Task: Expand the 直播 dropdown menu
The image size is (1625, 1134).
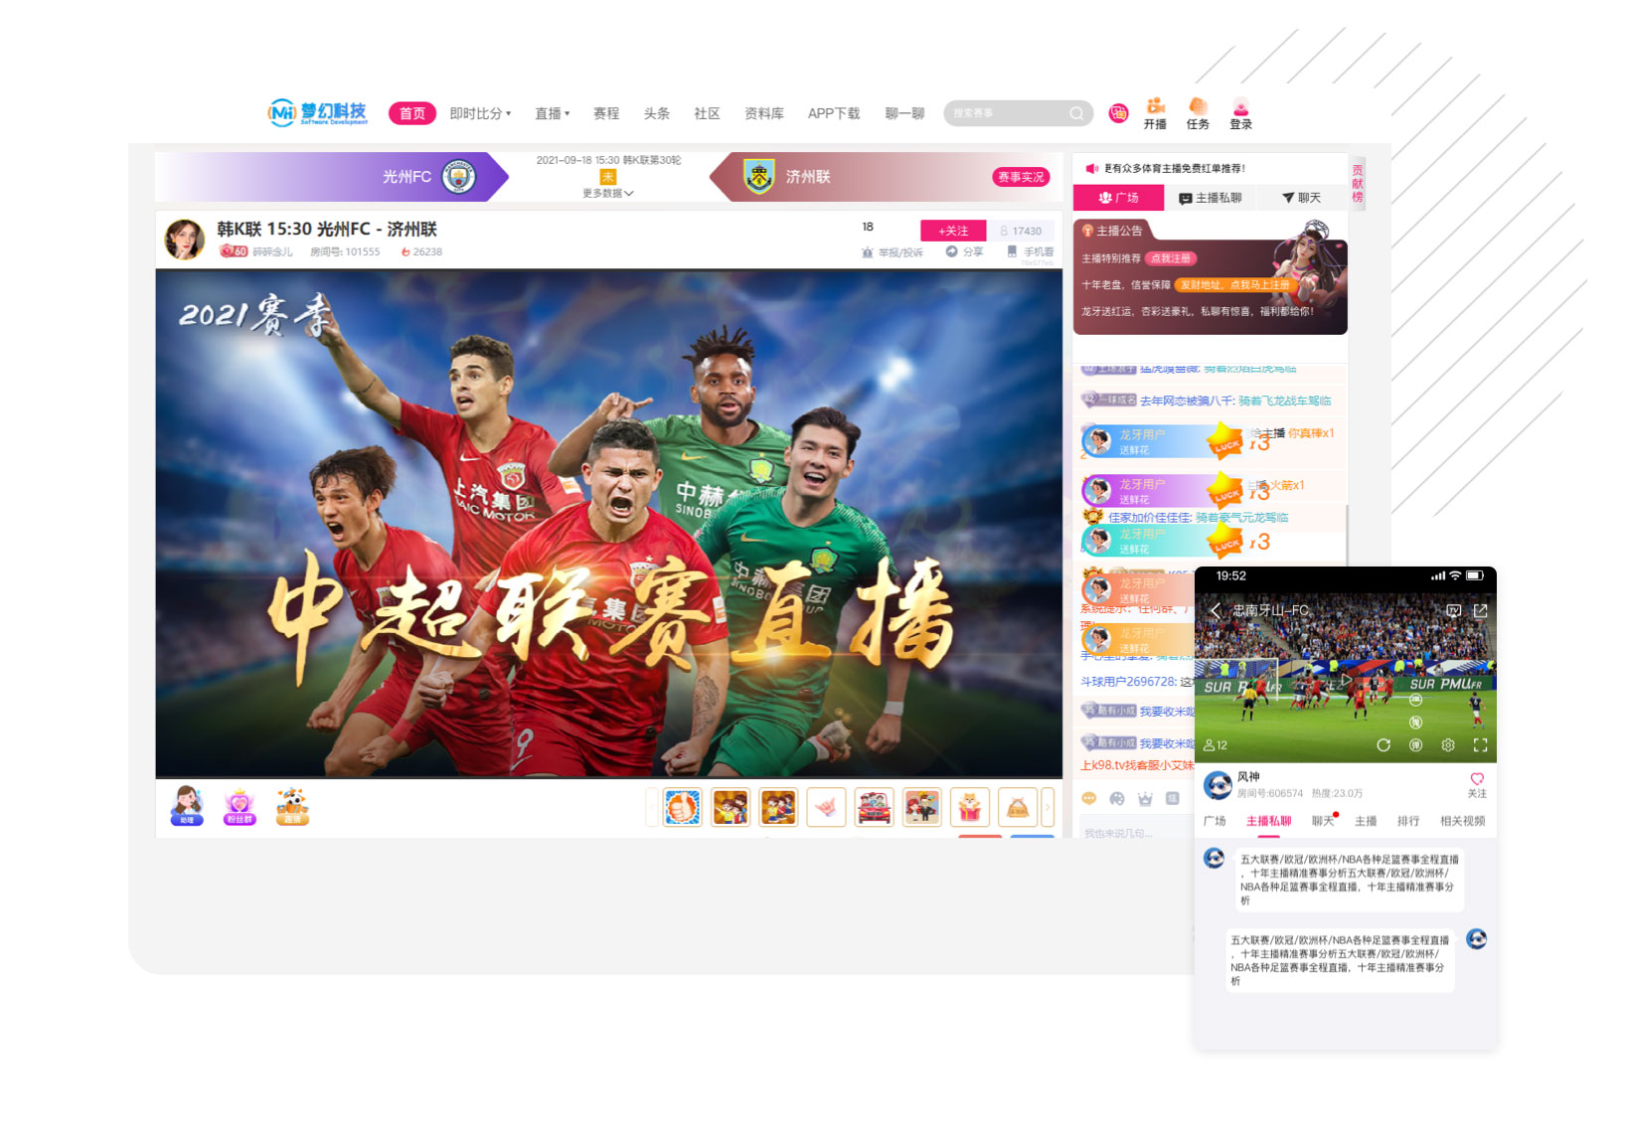Action: pyautogui.click(x=553, y=113)
